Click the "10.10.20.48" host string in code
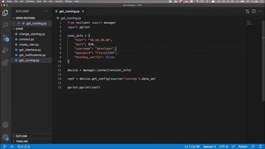The width and height of the screenshot is (265, 149). pos(99,40)
